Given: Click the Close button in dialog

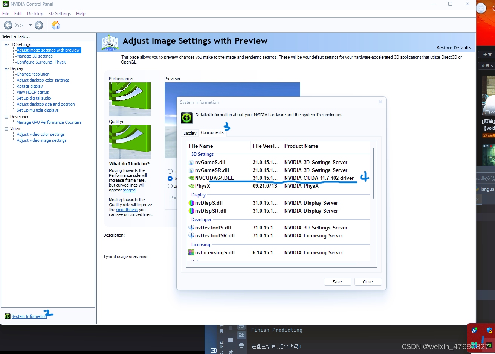Looking at the screenshot, I should click(368, 282).
